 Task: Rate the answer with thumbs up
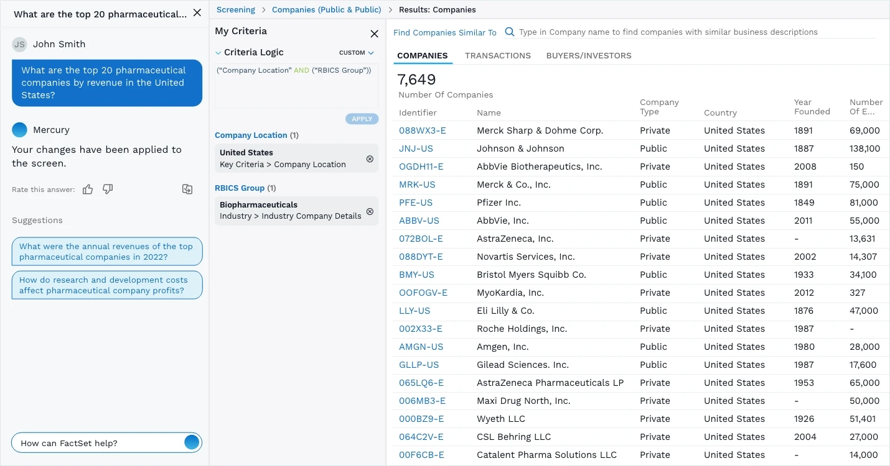click(87, 190)
